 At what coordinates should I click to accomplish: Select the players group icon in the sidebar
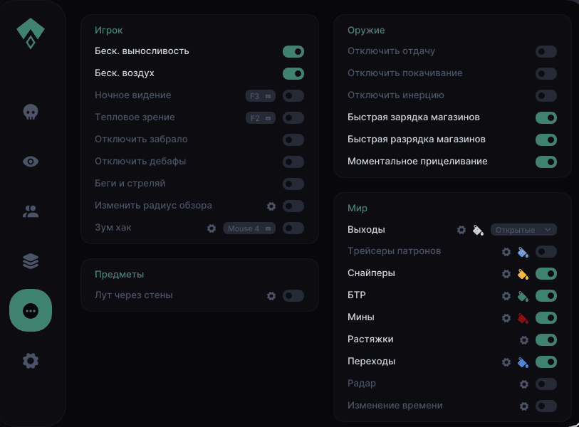tap(31, 211)
